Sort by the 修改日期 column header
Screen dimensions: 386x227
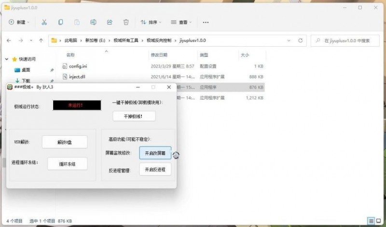(x=159, y=55)
